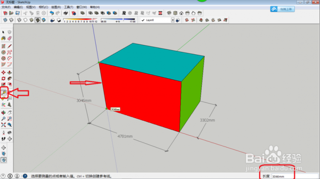Select the Pan hand tool

tap(10, 113)
